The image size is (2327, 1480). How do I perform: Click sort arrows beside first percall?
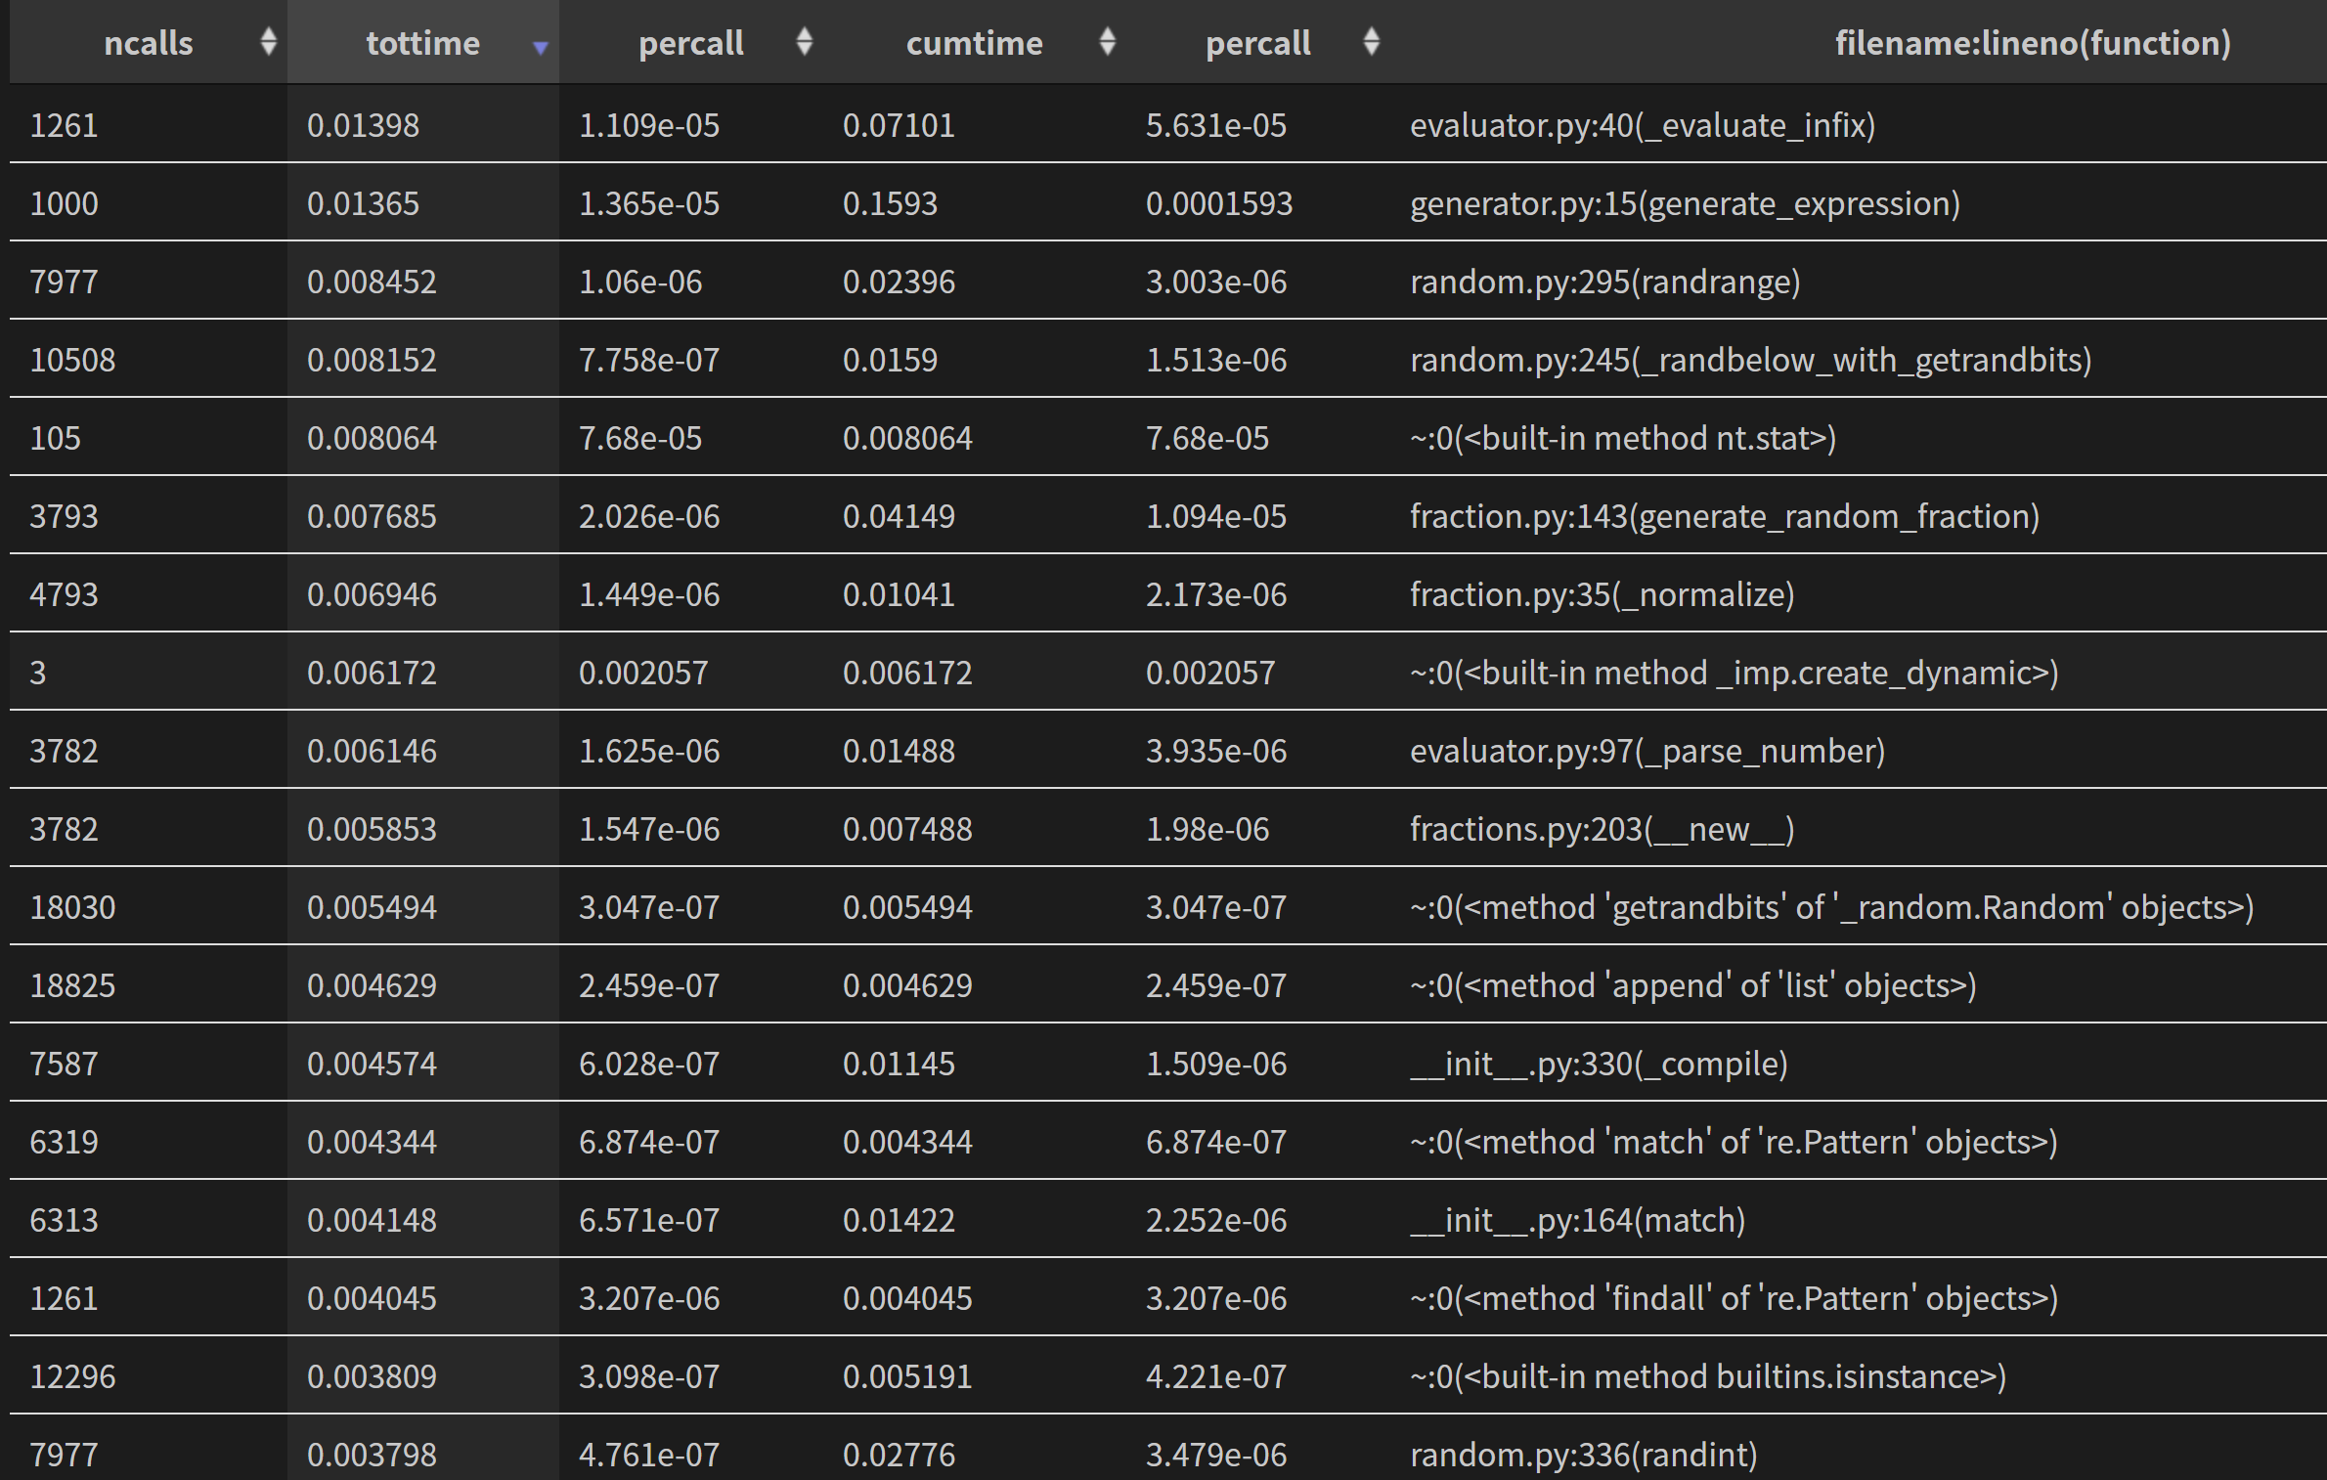(804, 42)
